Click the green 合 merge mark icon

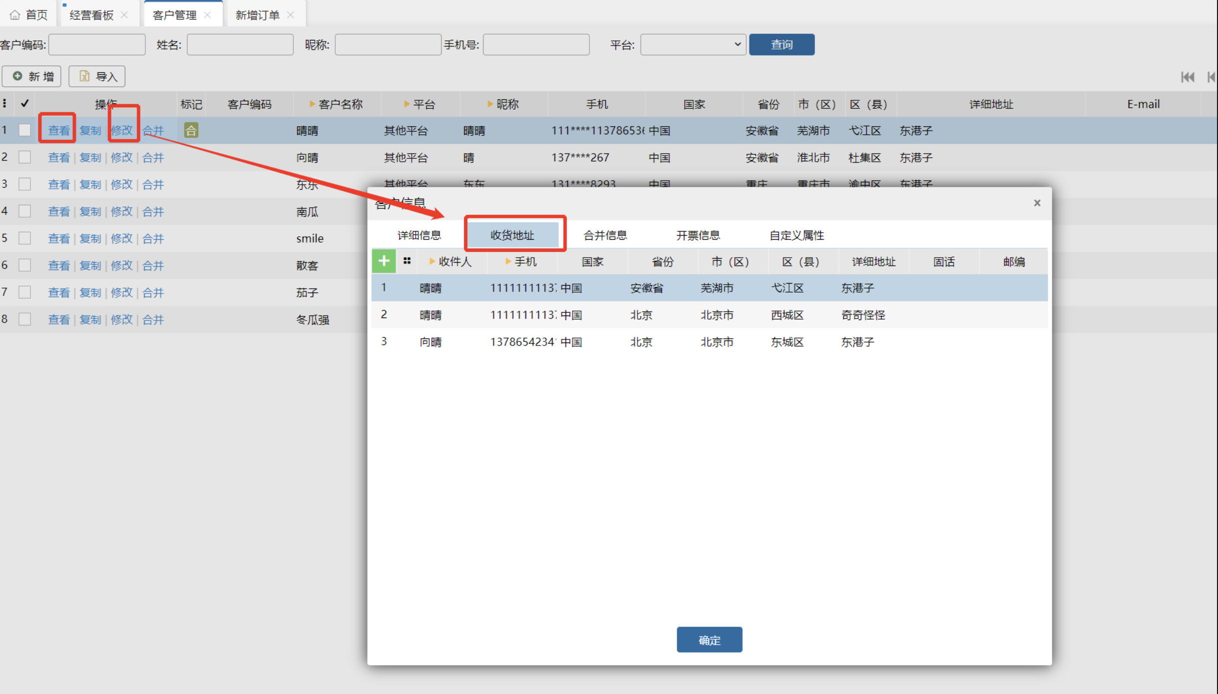[x=191, y=130]
